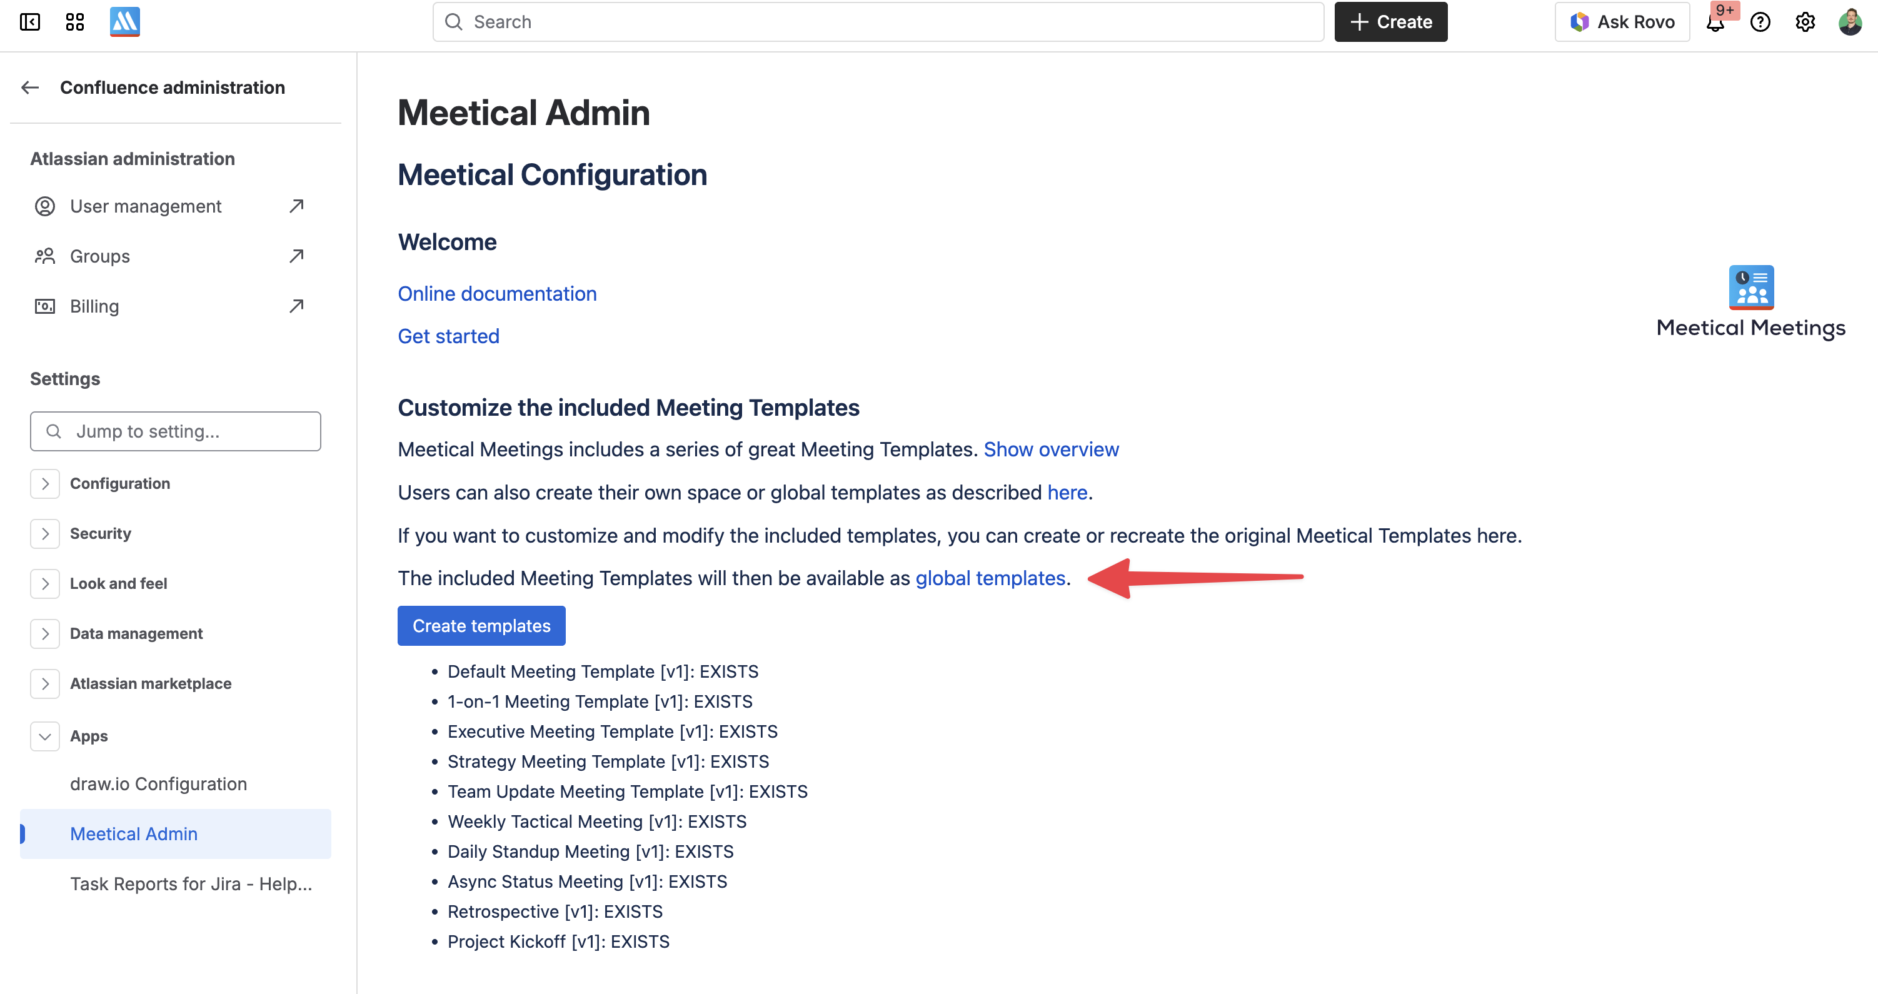
Task: Click the Confluence logo icon
Action: pyautogui.click(x=124, y=22)
